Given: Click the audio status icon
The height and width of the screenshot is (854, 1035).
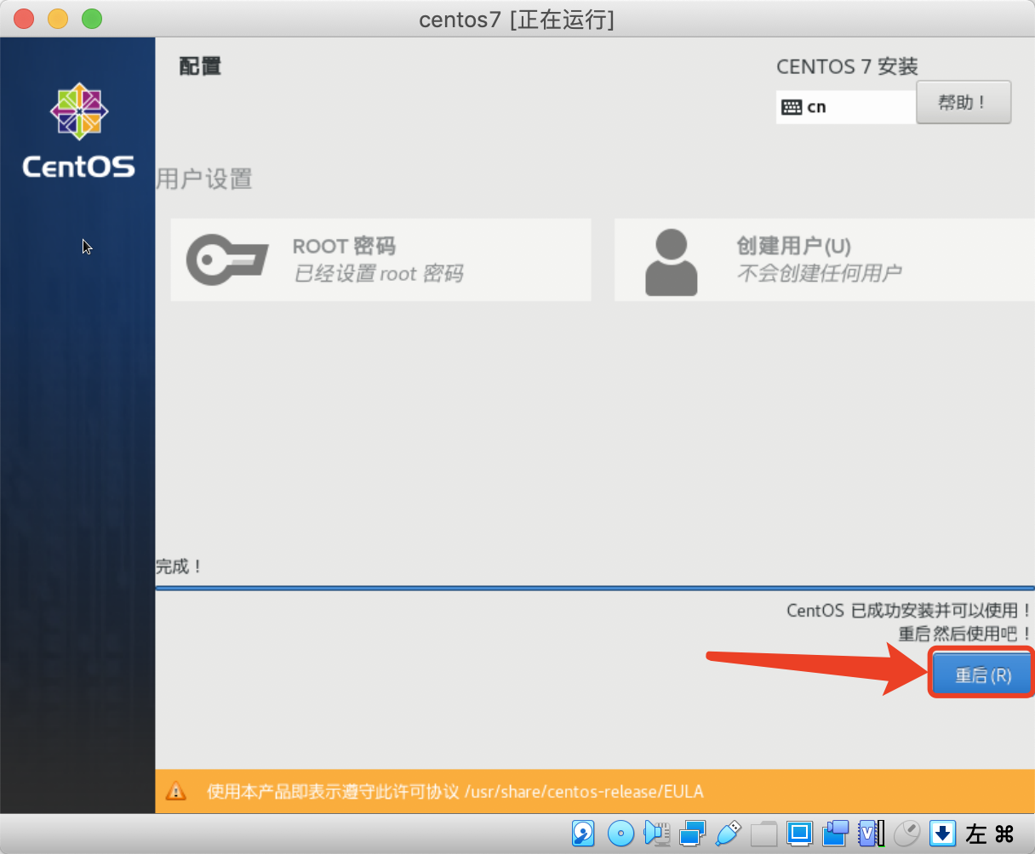Looking at the screenshot, I should [x=657, y=833].
